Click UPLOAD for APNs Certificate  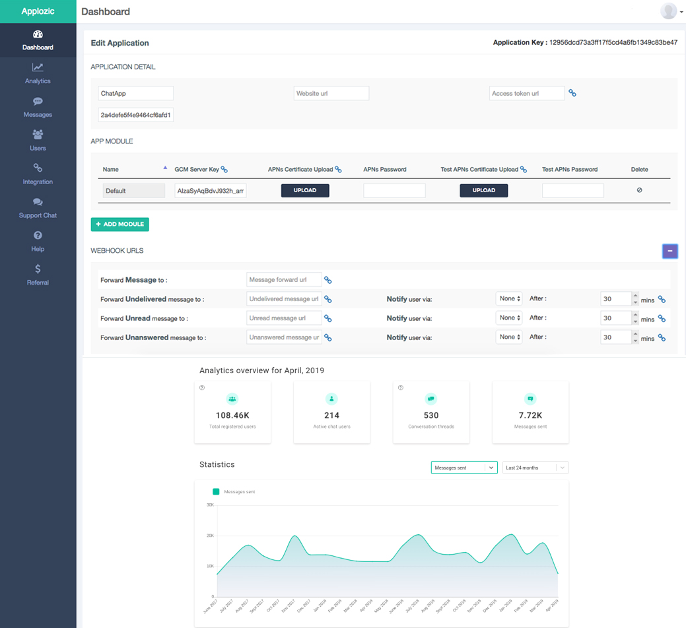305,190
